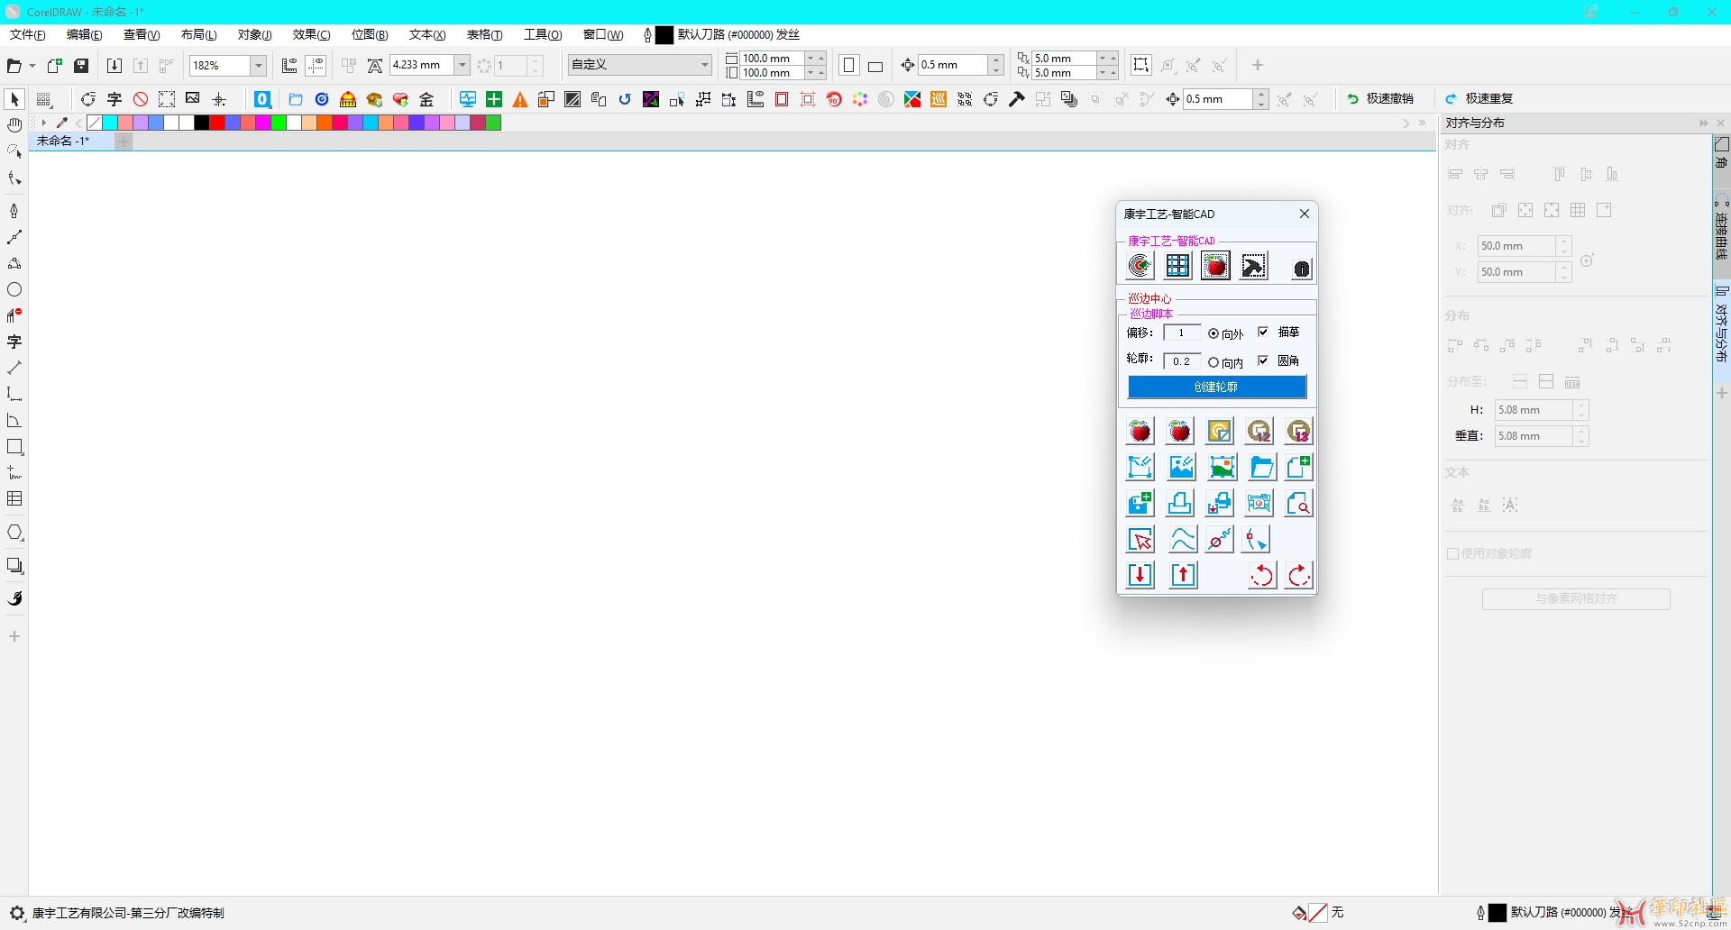Screen dimensions: 1731x930
Task: Click the badge icon numbered 12
Action: coord(1259,431)
